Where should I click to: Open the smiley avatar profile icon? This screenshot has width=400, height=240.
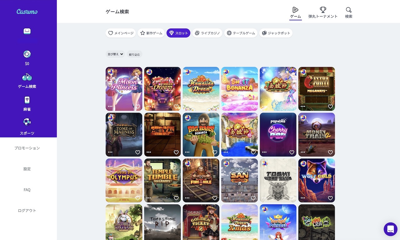coord(27,32)
